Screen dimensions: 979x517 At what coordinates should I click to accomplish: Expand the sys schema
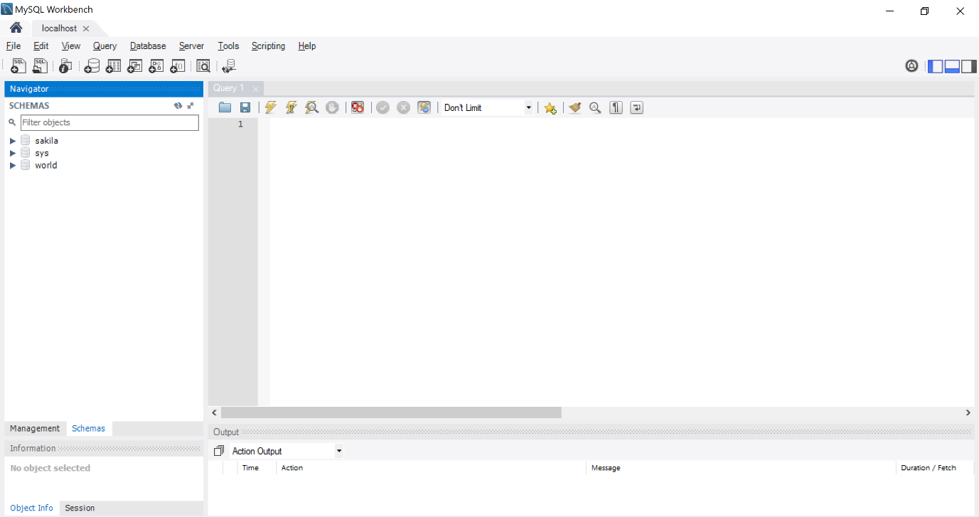pos(13,153)
